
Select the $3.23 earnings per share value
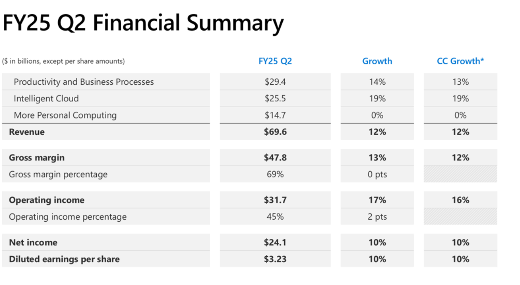275,259
